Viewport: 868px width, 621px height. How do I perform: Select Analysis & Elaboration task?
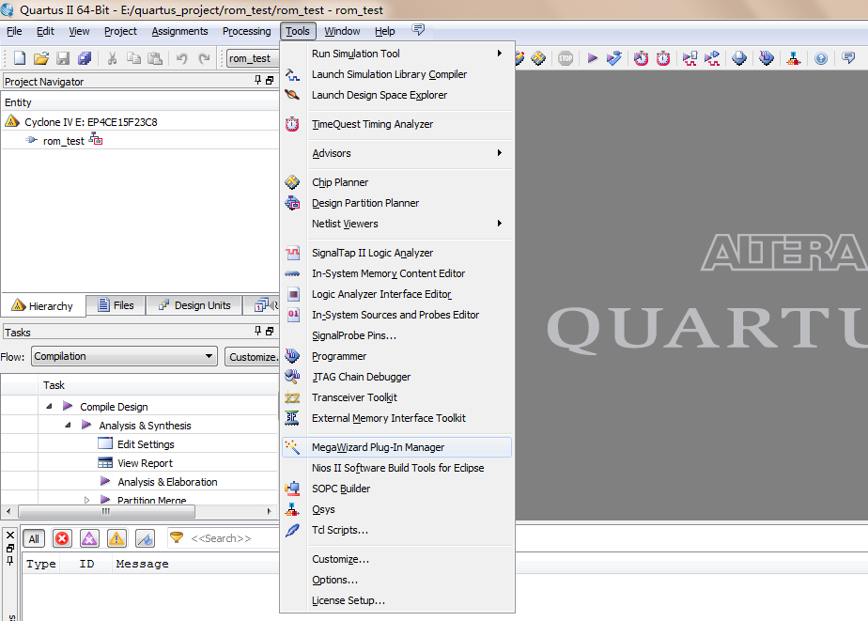click(167, 482)
